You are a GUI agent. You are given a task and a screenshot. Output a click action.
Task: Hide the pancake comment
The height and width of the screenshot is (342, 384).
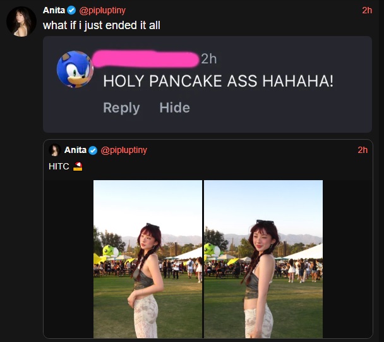pos(174,107)
